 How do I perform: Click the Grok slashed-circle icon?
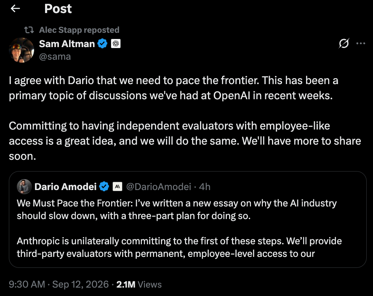344,43
